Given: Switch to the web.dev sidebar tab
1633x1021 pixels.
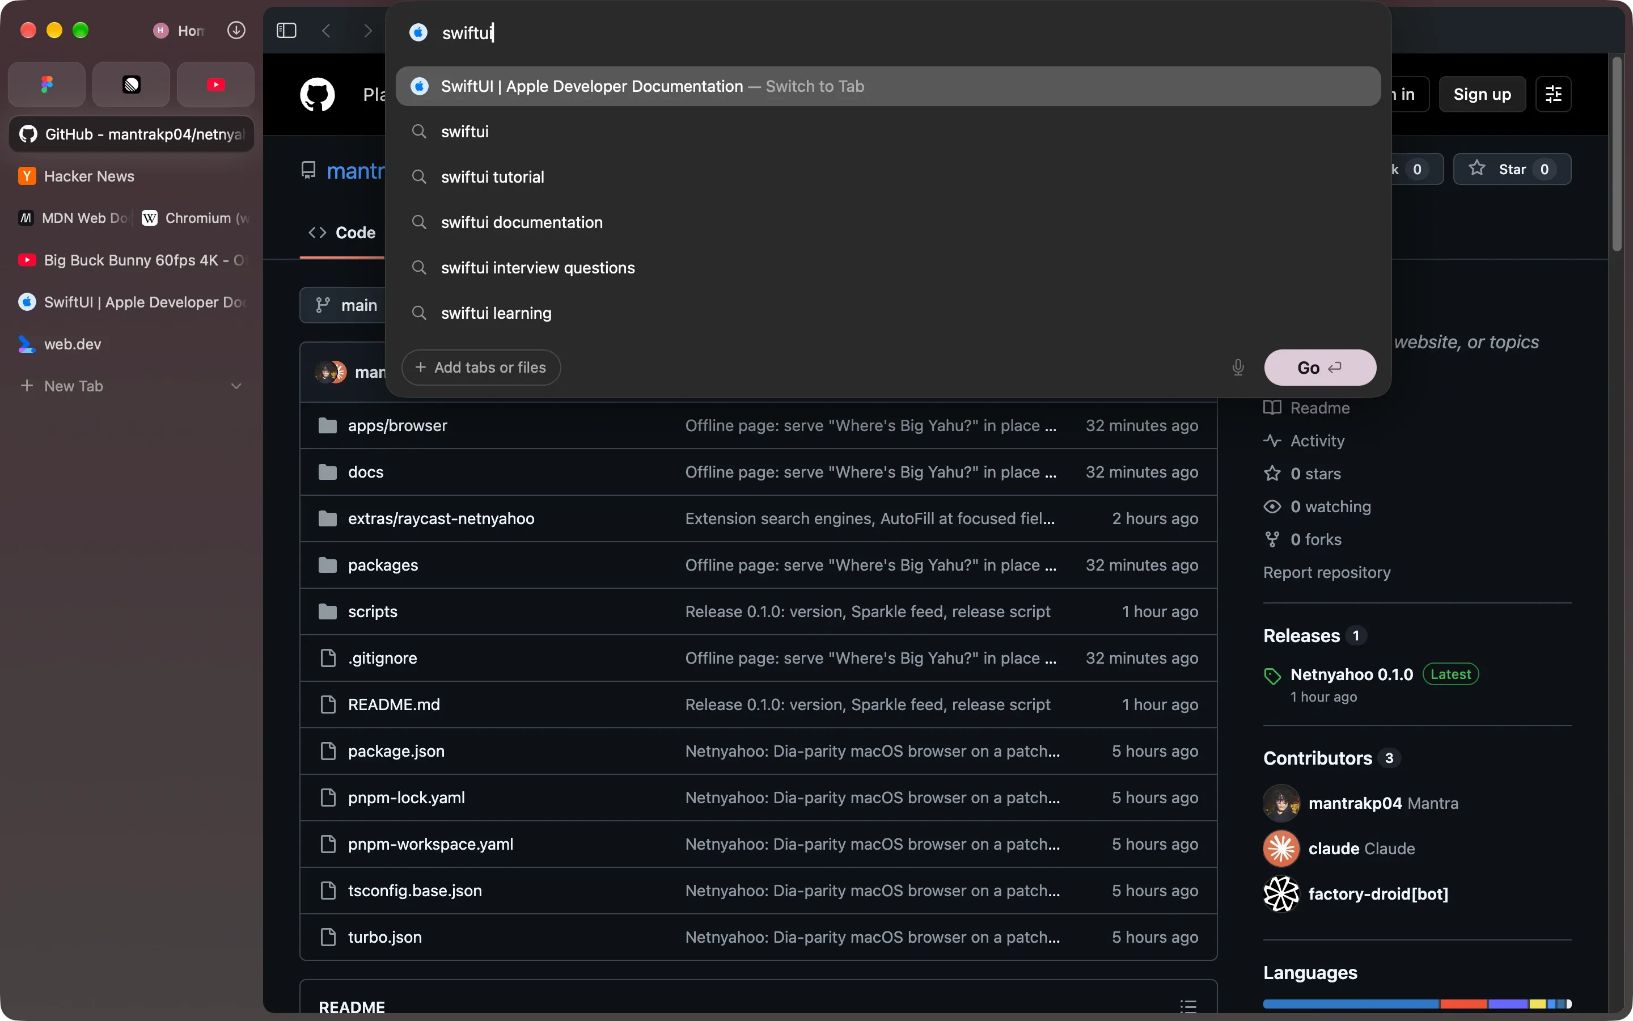Looking at the screenshot, I should click(x=132, y=344).
